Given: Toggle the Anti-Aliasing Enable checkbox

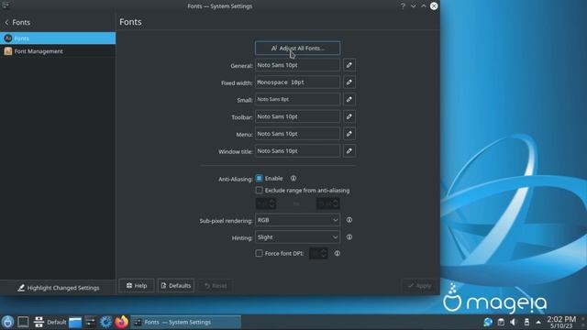Looking at the screenshot, I should point(259,179).
